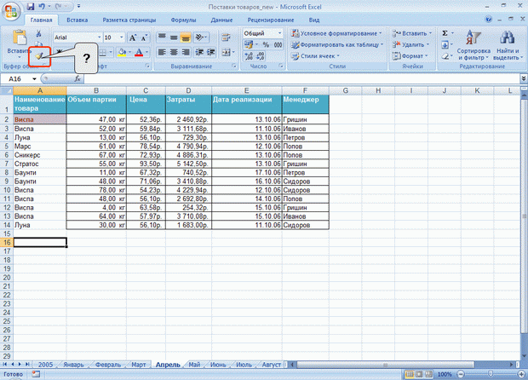Click the AutoSum sigma icon
The width and height of the screenshot is (528, 380).
pos(445,33)
